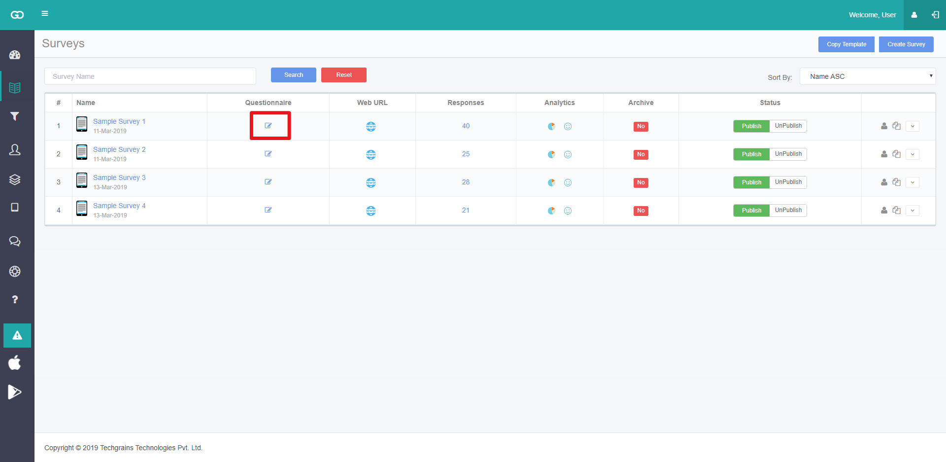Click the Google Play sidebar icon
The height and width of the screenshot is (462, 946).
[15, 392]
